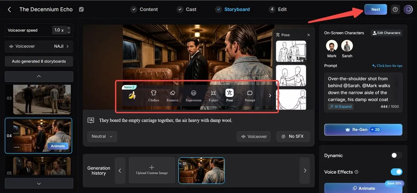Open the help question mark icon
Viewport: 417px width, 193px height.
click(x=395, y=10)
